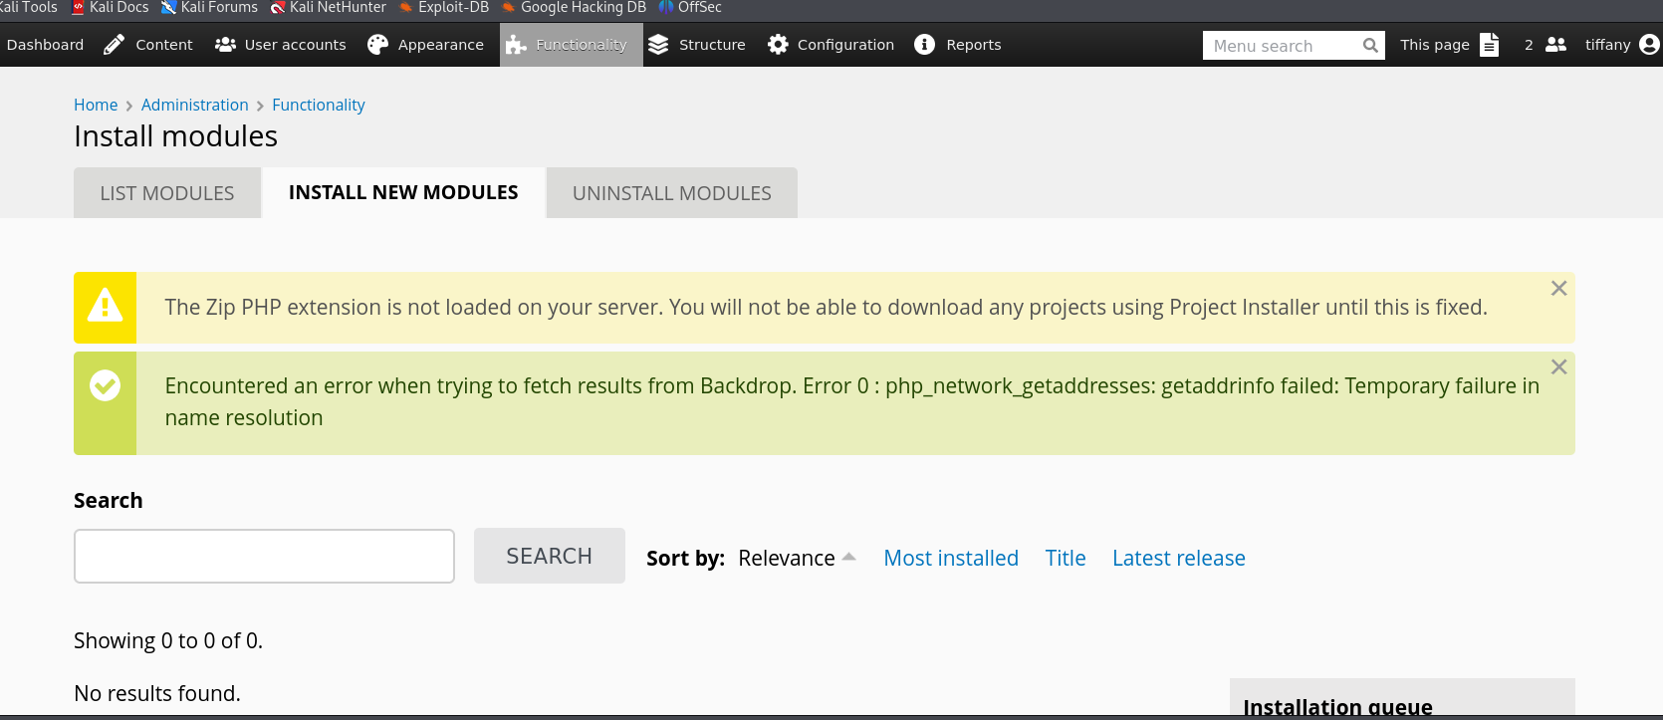Open Structure layers icon

tap(658, 45)
